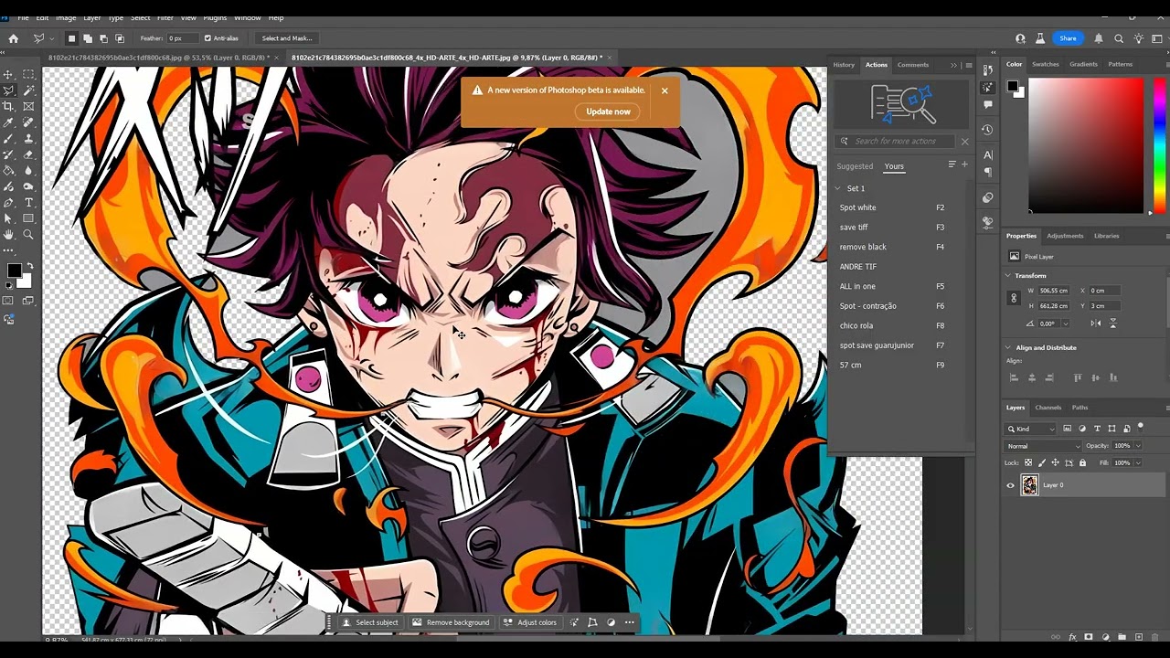Select the Pen tool
Screen dimensions: 1170x658
(x=9, y=203)
